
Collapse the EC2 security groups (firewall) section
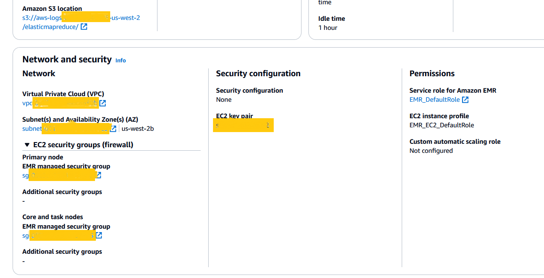click(27, 145)
